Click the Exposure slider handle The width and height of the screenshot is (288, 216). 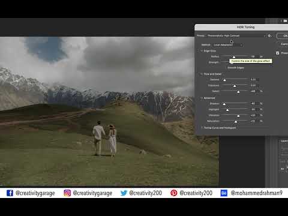click(x=235, y=86)
